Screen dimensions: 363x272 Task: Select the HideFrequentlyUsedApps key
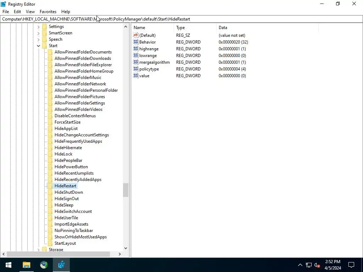coord(78,141)
